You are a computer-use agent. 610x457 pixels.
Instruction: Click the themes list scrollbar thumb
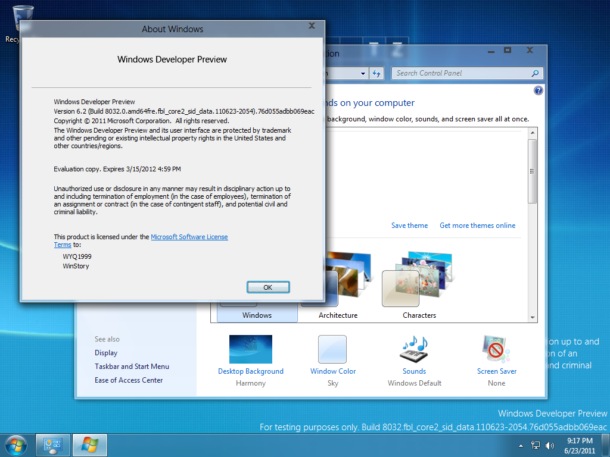(532, 171)
